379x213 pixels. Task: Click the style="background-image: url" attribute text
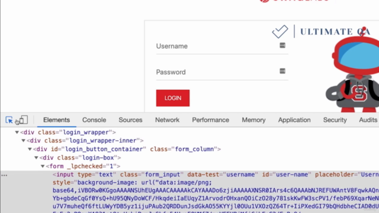132,183
